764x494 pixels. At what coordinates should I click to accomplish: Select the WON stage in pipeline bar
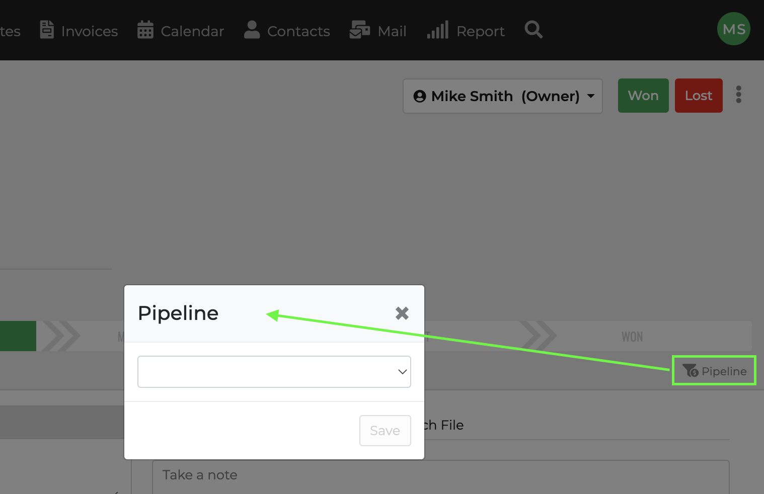(632, 337)
